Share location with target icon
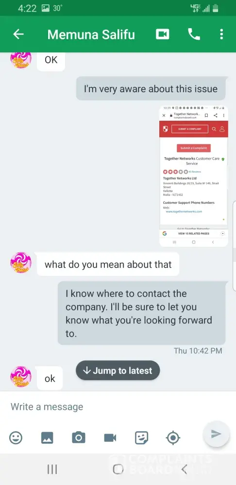The image size is (236, 485). point(173,437)
